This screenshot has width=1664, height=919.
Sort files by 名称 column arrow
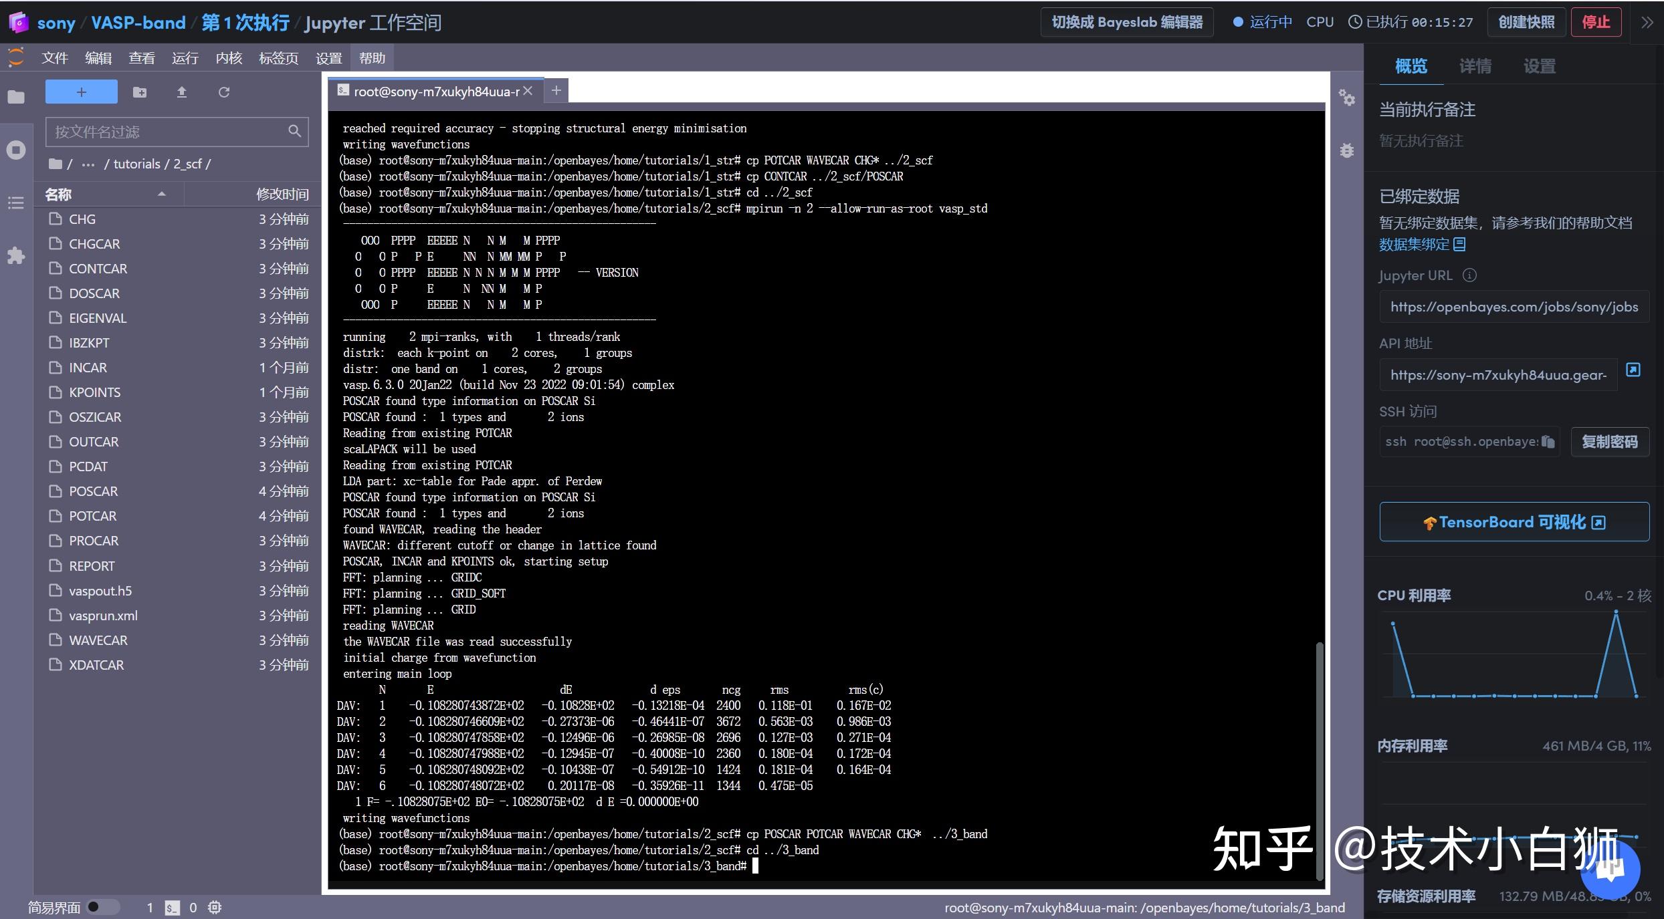pyautogui.click(x=161, y=194)
